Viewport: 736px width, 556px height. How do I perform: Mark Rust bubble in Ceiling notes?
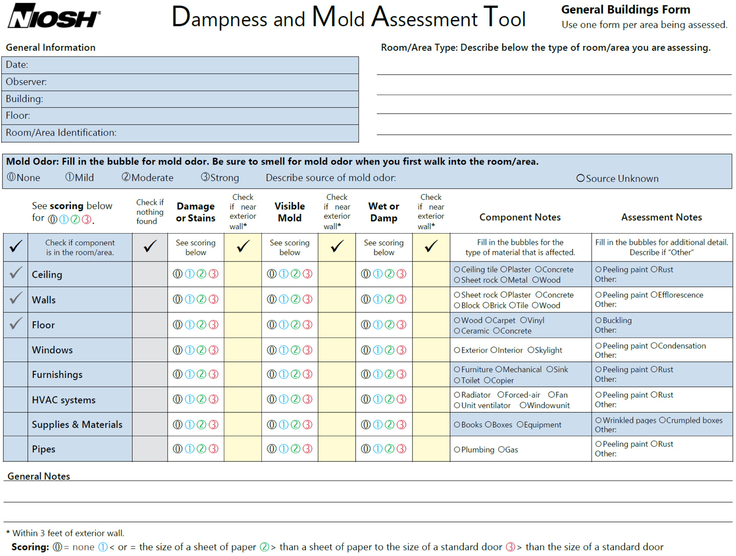tap(654, 269)
